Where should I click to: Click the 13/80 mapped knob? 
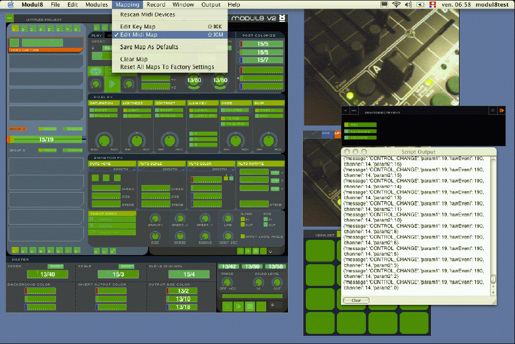[x=194, y=81]
